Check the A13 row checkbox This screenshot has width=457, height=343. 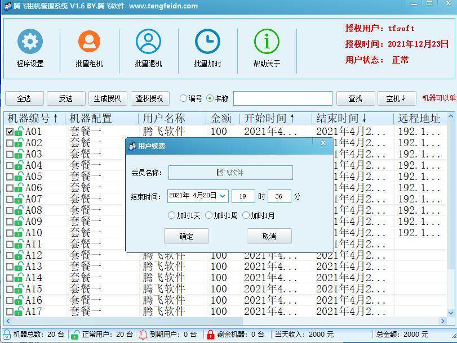(x=10, y=267)
